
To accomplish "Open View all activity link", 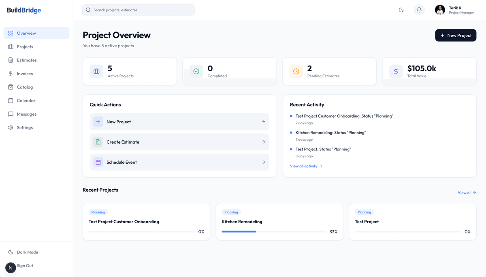I will 306,166.
